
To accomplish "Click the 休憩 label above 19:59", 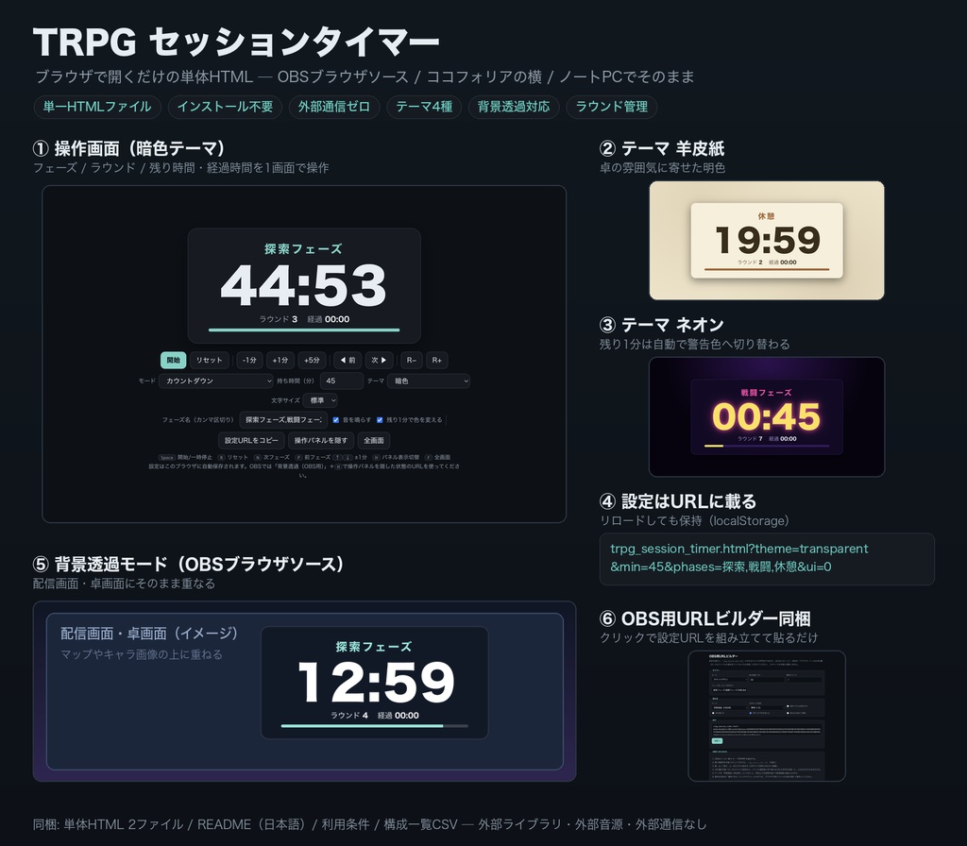I will (x=767, y=216).
